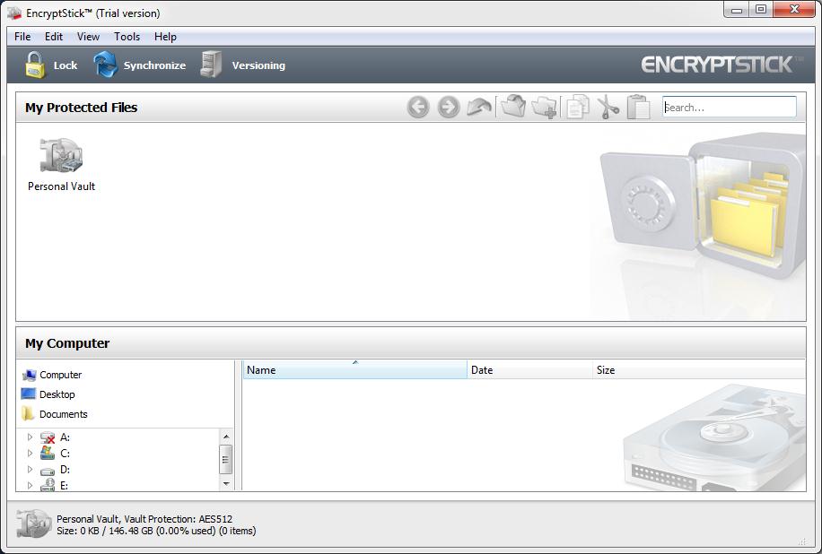
Task: Sort by the Name column header
Action: 354,369
